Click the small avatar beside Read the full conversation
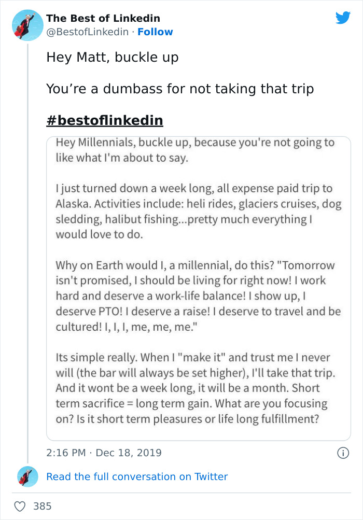The width and height of the screenshot is (363, 520). click(x=27, y=476)
